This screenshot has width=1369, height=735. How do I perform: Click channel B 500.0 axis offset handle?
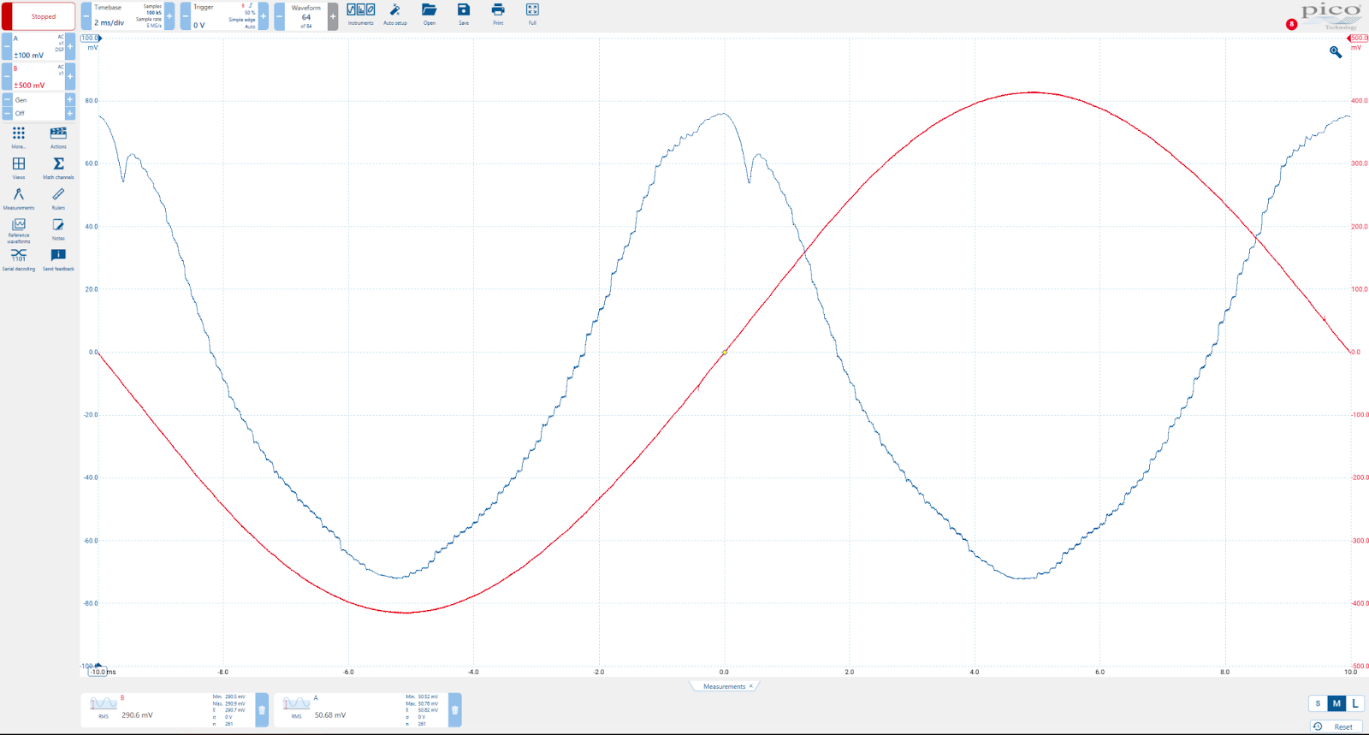pos(1358,38)
